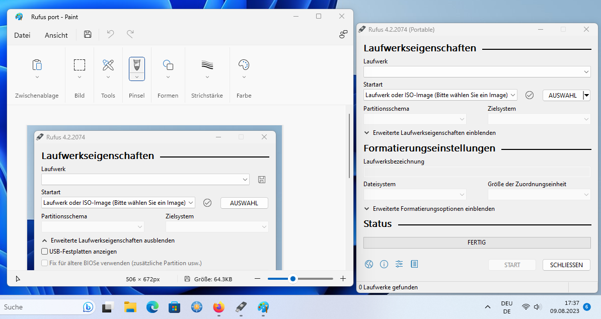Screen dimensions: 601x319
Task: Click the zoom in plus in Paint
Action: [x=343, y=279]
